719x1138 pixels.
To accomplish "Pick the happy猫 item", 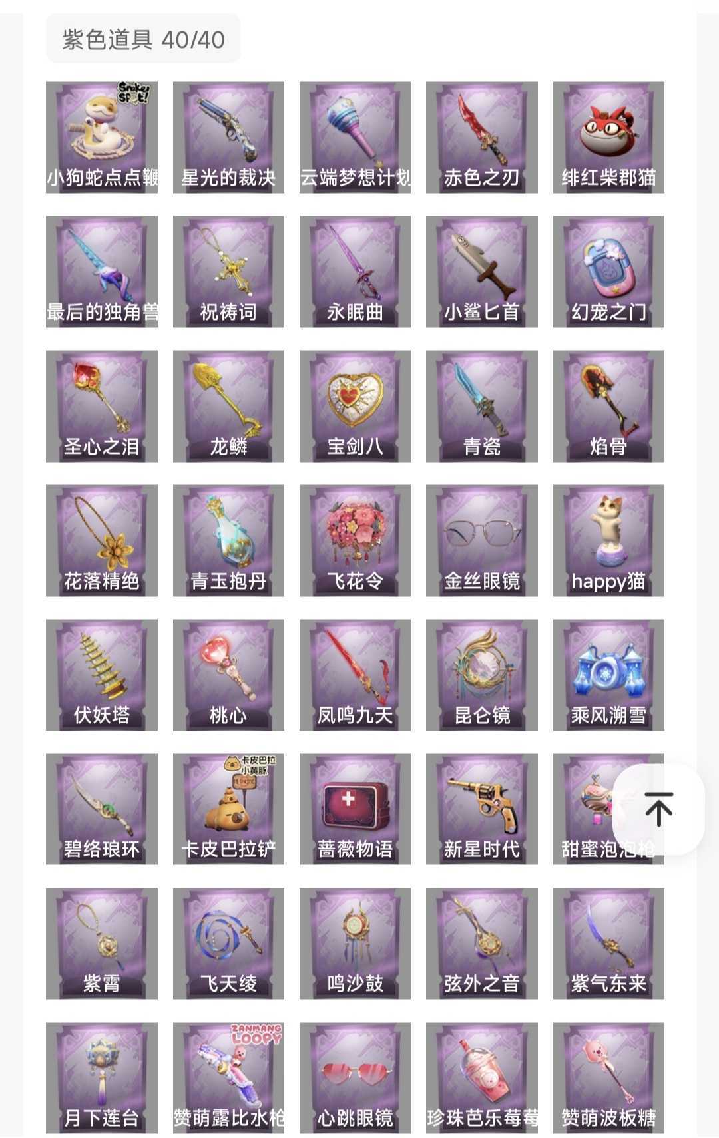I will [x=608, y=540].
